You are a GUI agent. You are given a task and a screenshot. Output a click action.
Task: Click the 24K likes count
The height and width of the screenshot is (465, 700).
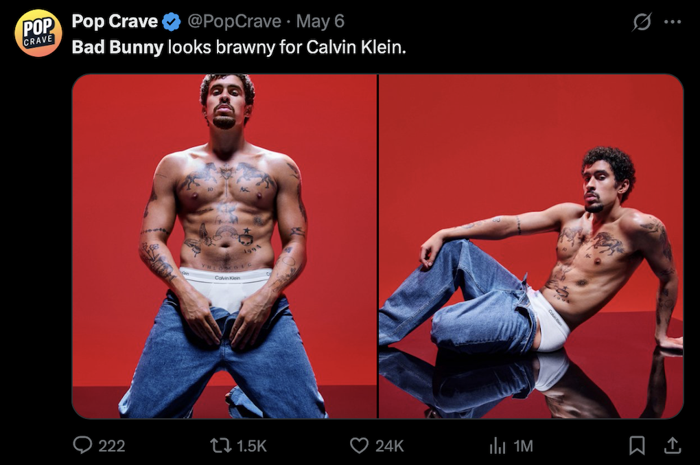(x=390, y=446)
